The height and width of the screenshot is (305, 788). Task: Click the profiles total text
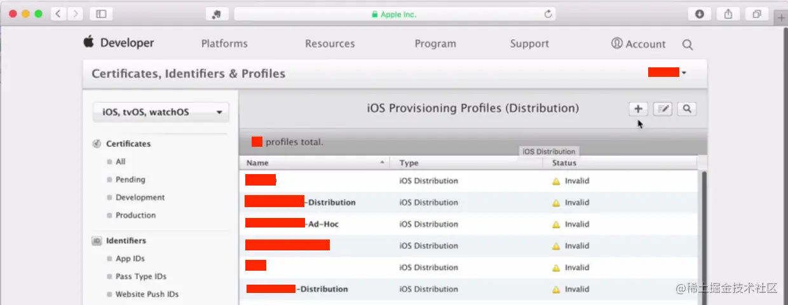click(x=294, y=142)
